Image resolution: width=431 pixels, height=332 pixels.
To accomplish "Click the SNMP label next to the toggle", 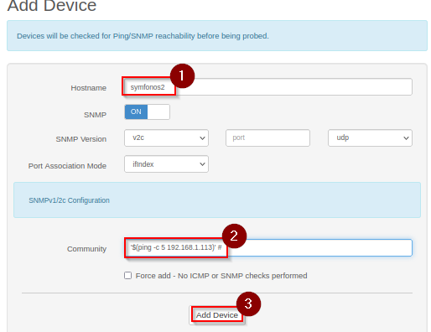I will 95,115.
